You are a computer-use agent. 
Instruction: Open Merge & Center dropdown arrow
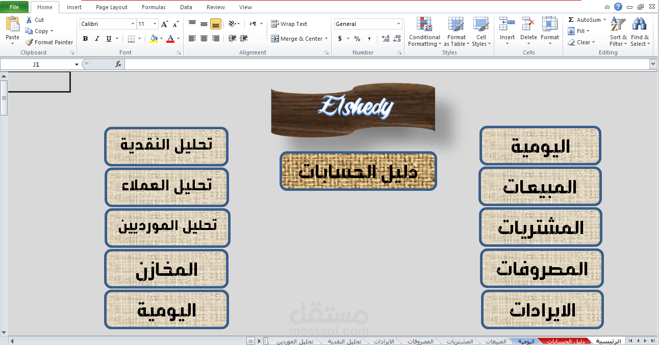coord(326,39)
